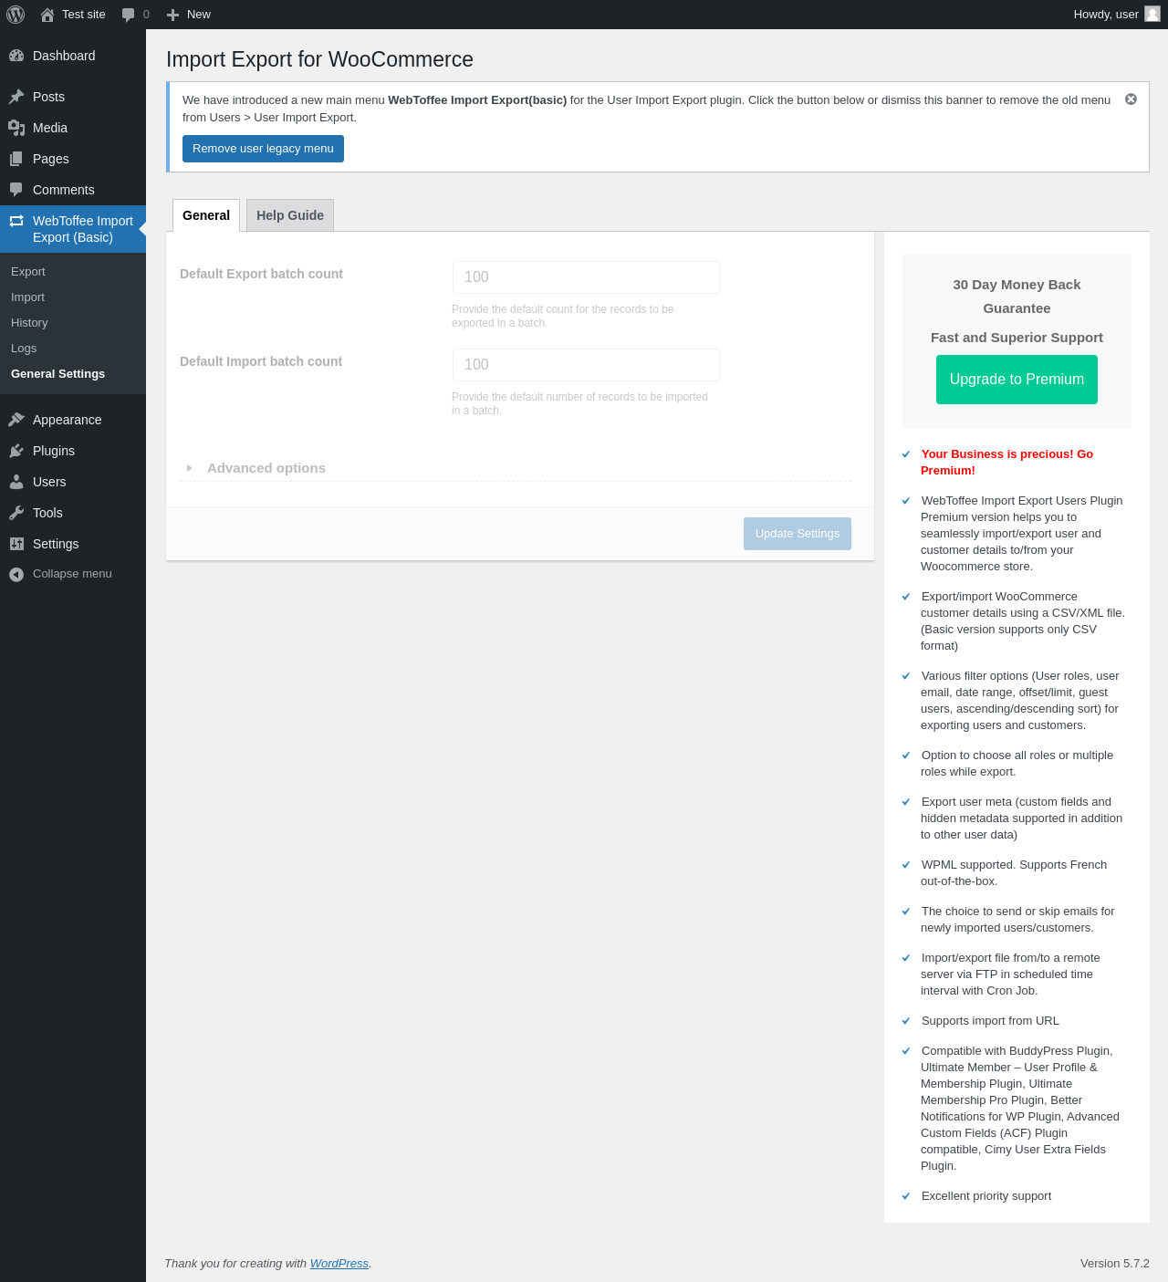The height and width of the screenshot is (1282, 1168).
Task: Click Remove user legacy menu button
Action: pyautogui.click(x=263, y=149)
